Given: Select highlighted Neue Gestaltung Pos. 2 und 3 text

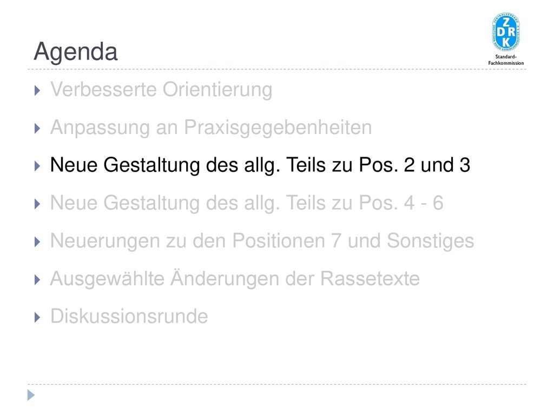Looking at the screenshot, I should [x=260, y=165].
